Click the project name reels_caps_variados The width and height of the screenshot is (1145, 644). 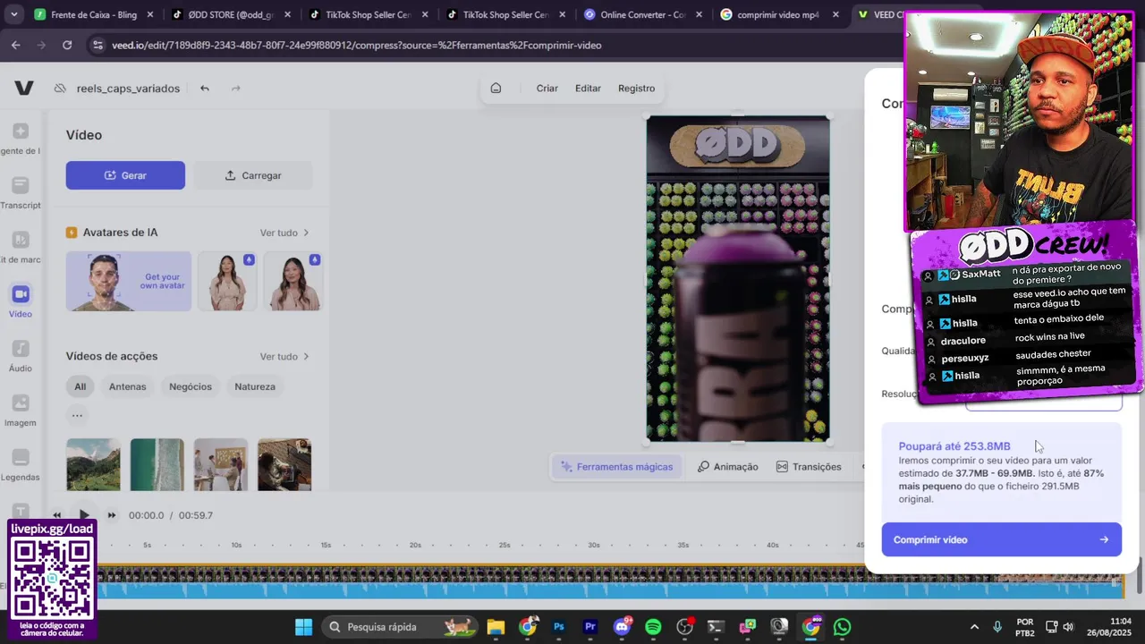[128, 88]
